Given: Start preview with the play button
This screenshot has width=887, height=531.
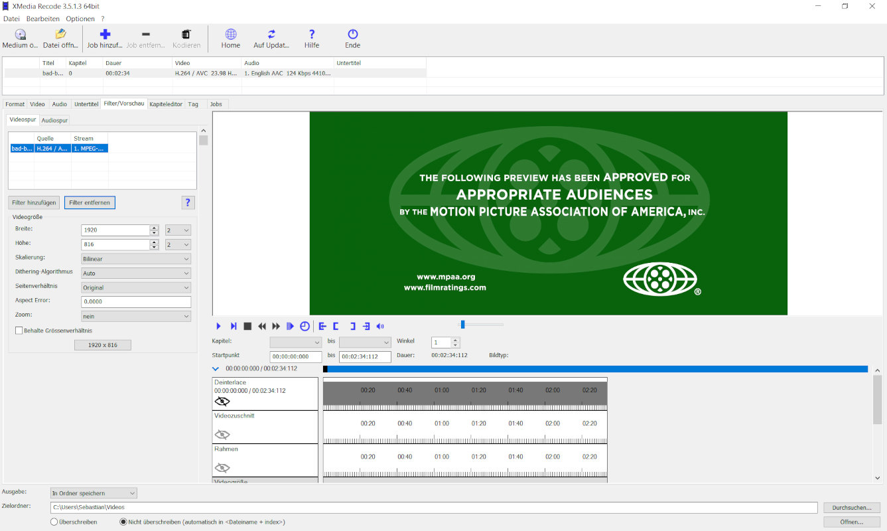Looking at the screenshot, I should [x=219, y=326].
